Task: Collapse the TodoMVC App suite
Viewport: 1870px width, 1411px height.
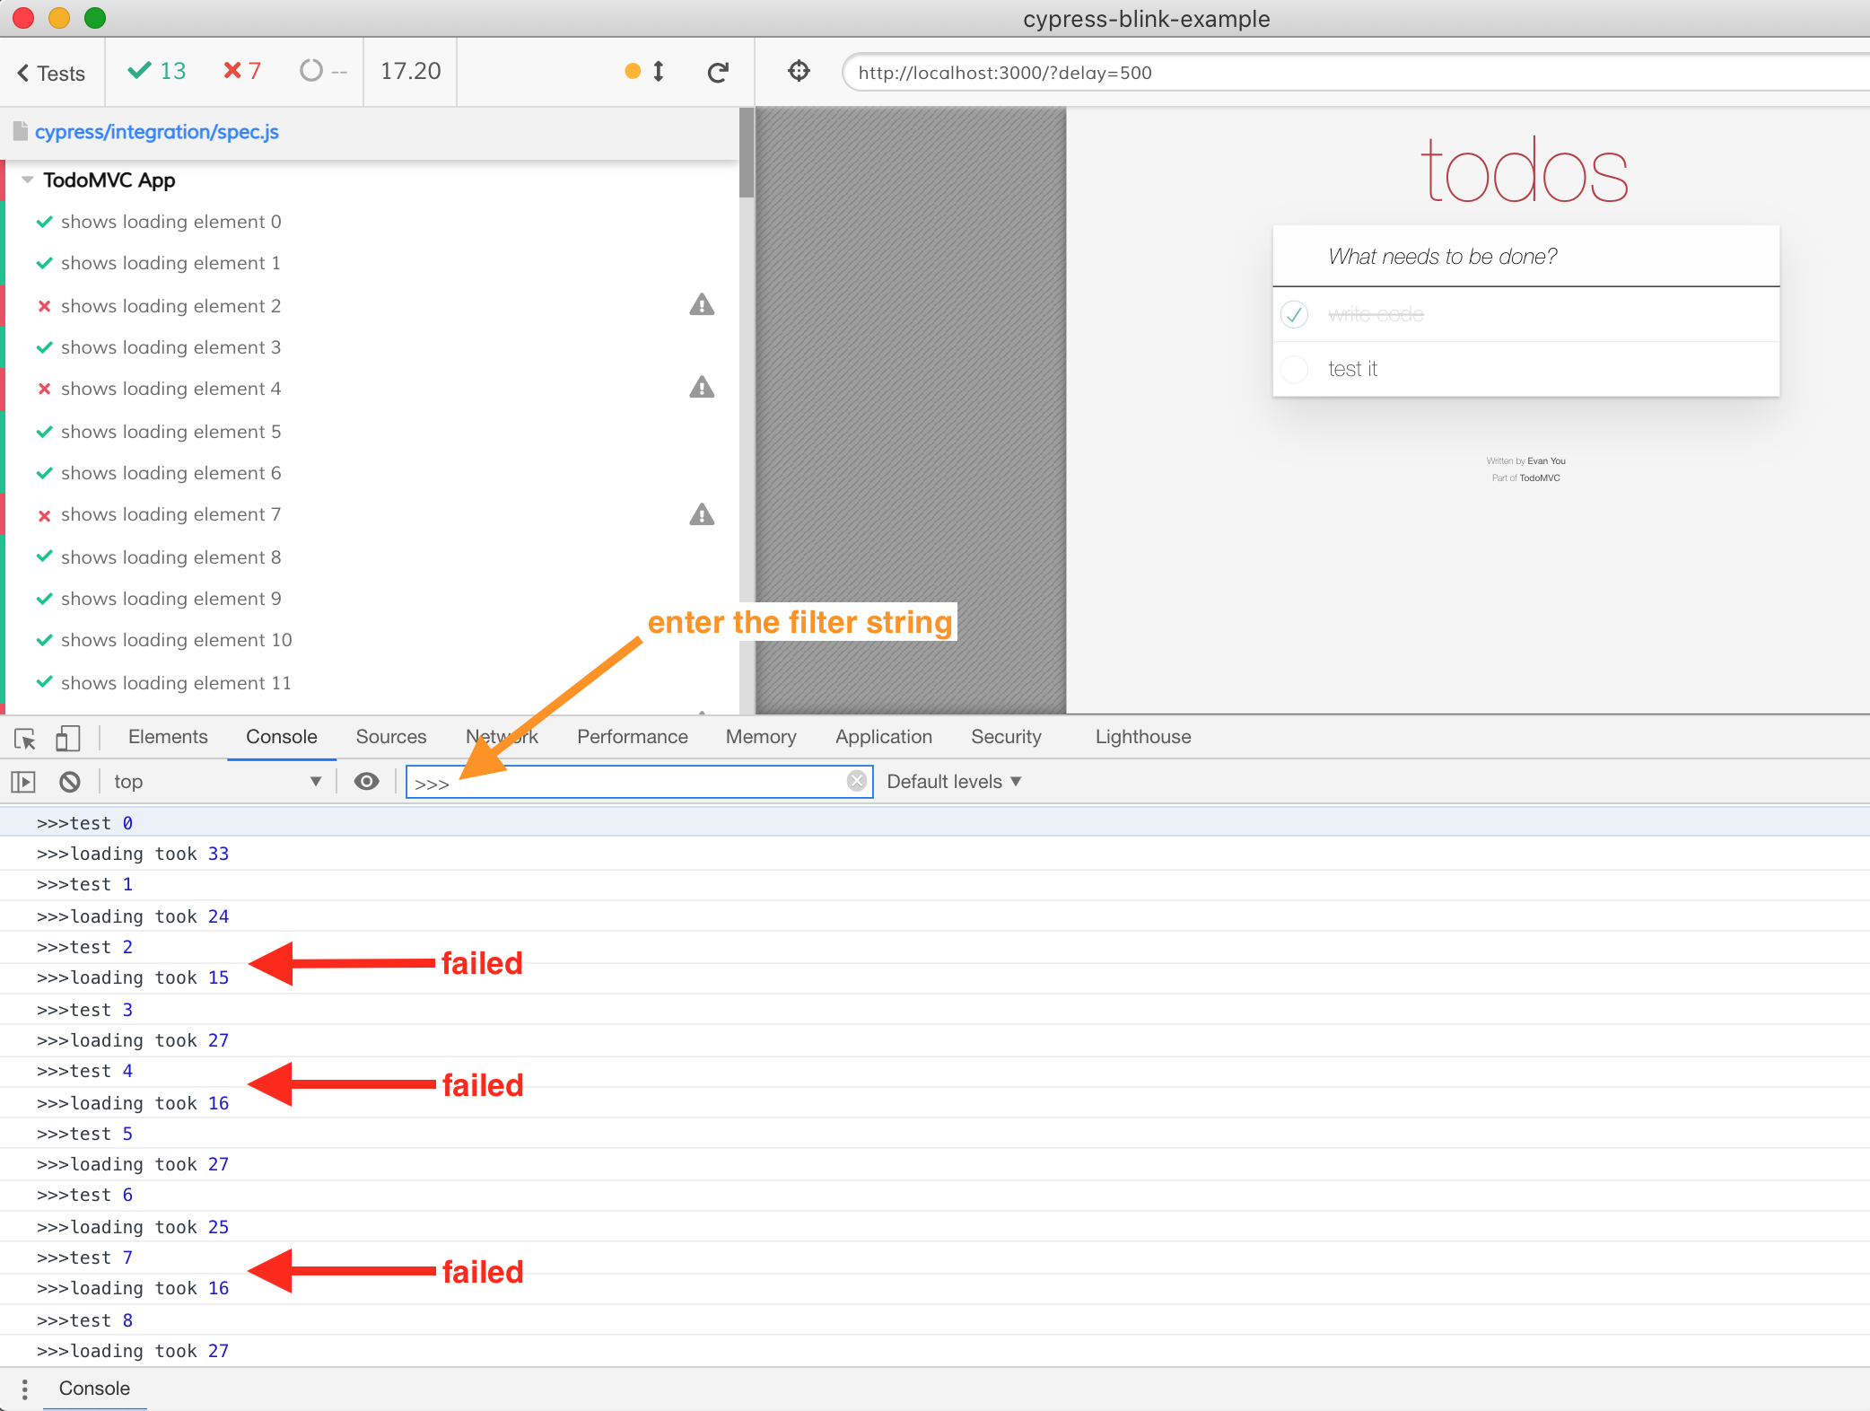Action: pyautogui.click(x=28, y=180)
